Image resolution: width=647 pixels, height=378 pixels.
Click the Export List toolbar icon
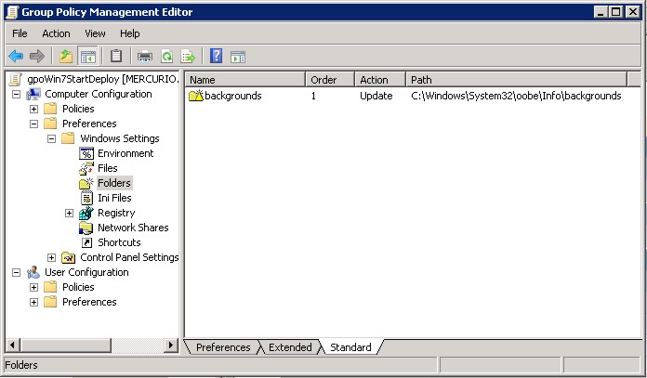[188, 56]
